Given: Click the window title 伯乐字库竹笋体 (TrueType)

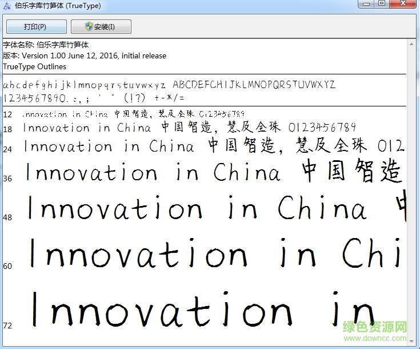Looking at the screenshot, I should 58,6.
